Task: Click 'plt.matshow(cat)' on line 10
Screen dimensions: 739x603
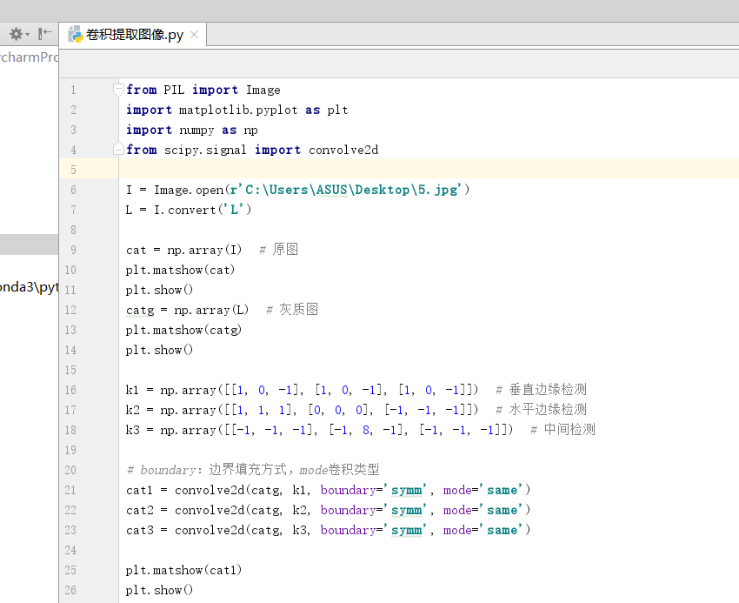Action: pos(180,270)
